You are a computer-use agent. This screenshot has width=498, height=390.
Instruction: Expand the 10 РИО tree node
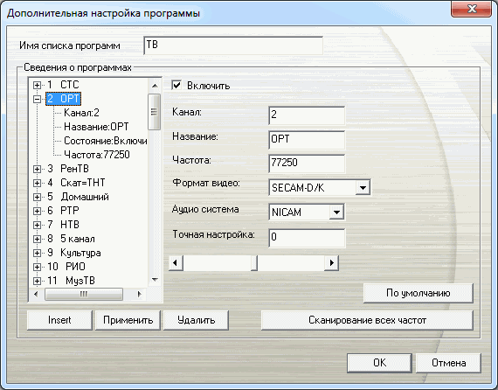tap(38, 267)
